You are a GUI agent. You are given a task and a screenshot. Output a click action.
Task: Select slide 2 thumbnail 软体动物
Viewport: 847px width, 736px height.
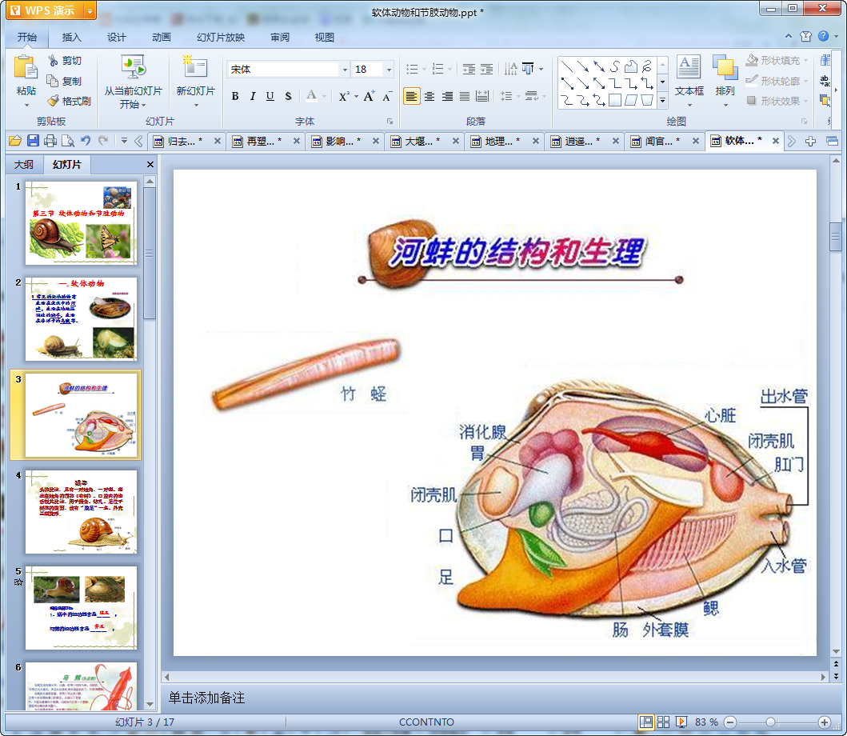(x=81, y=319)
